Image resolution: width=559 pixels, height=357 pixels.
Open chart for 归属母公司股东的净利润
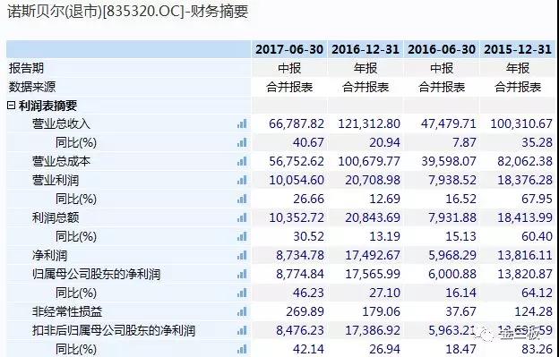(242, 274)
